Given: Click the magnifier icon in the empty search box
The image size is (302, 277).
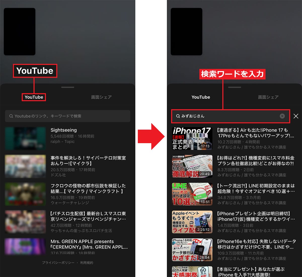Looking at the screenshot, I should click(x=11, y=116).
